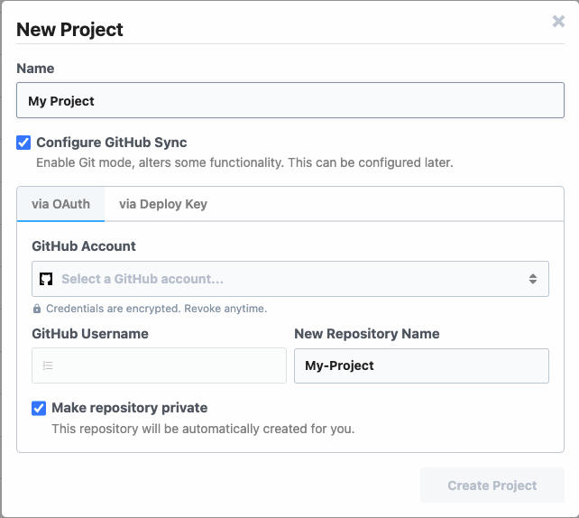Image resolution: width=579 pixels, height=518 pixels.
Task: Switch to the via Deploy Key tab
Action: pyautogui.click(x=163, y=204)
